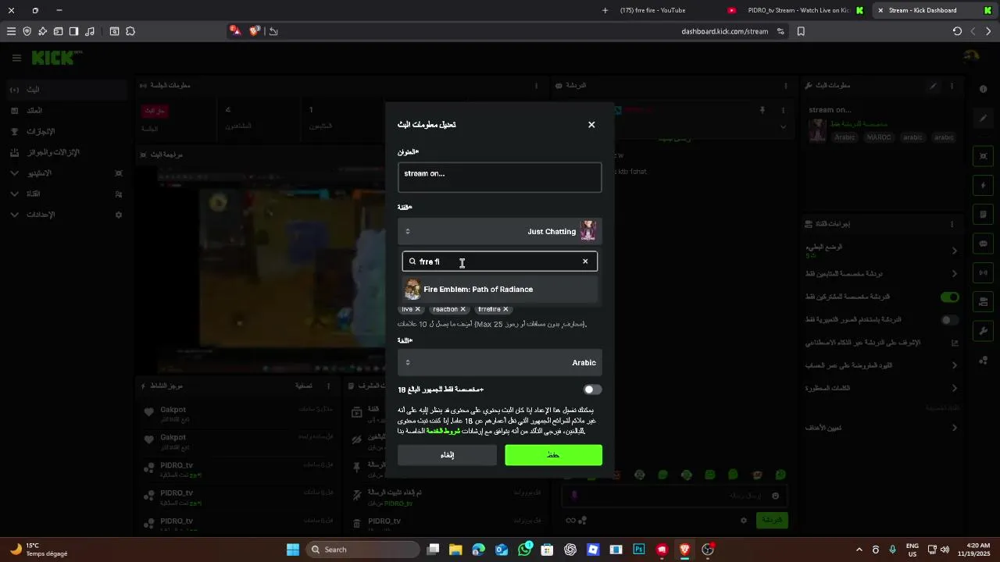Remove the 'live' tag
Image resolution: width=1000 pixels, height=562 pixels.
(417, 309)
